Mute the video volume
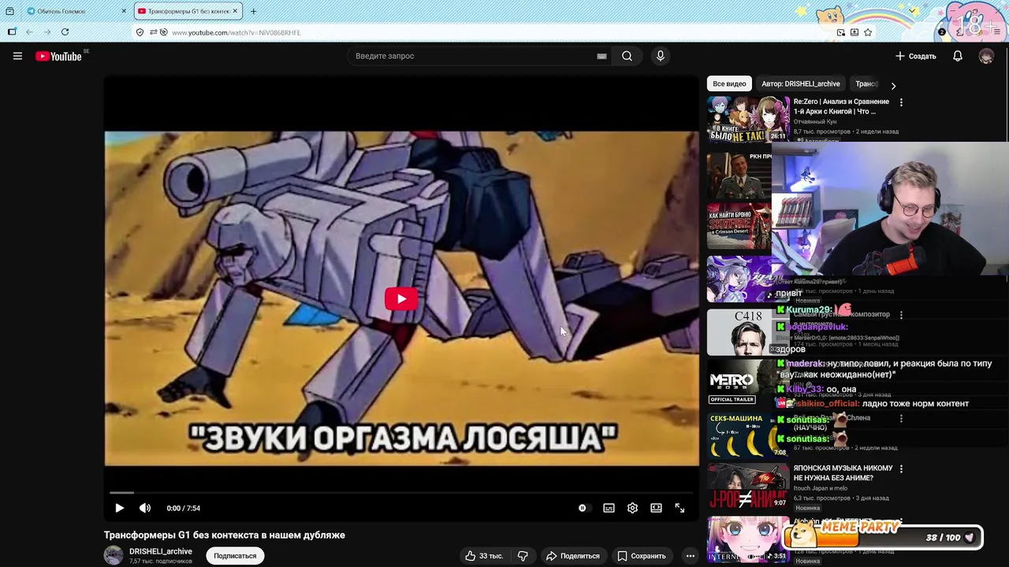The height and width of the screenshot is (567, 1009). [145, 508]
